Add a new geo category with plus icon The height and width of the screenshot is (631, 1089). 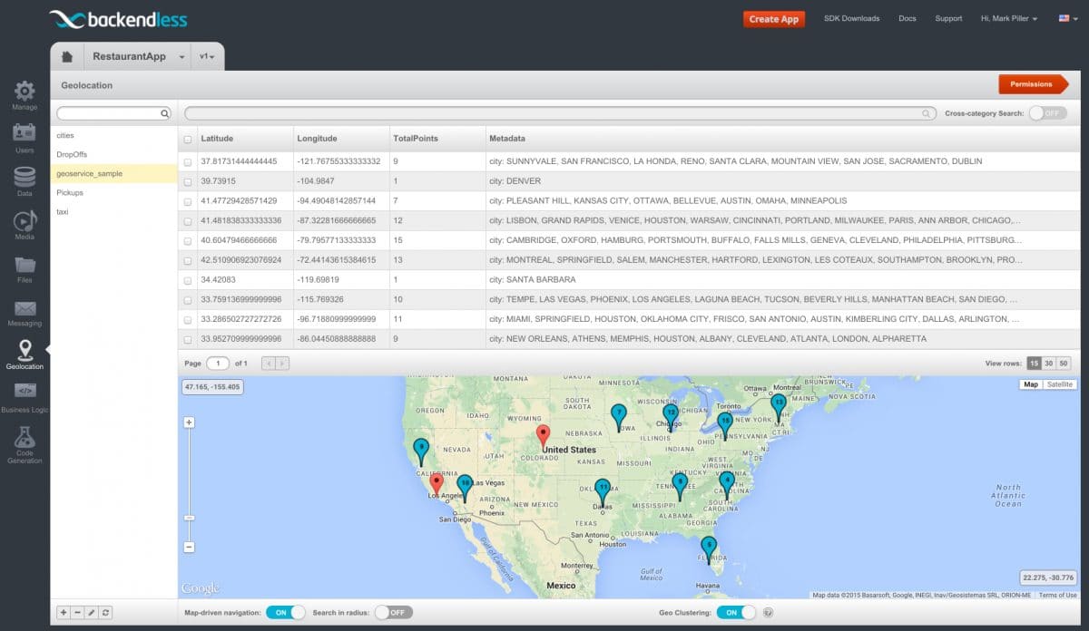click(63, 613)
